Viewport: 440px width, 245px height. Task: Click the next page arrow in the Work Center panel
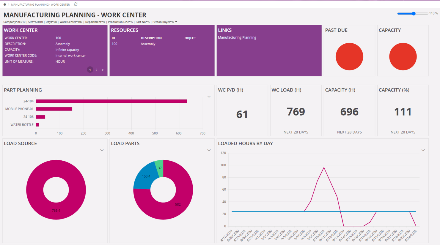103,69
